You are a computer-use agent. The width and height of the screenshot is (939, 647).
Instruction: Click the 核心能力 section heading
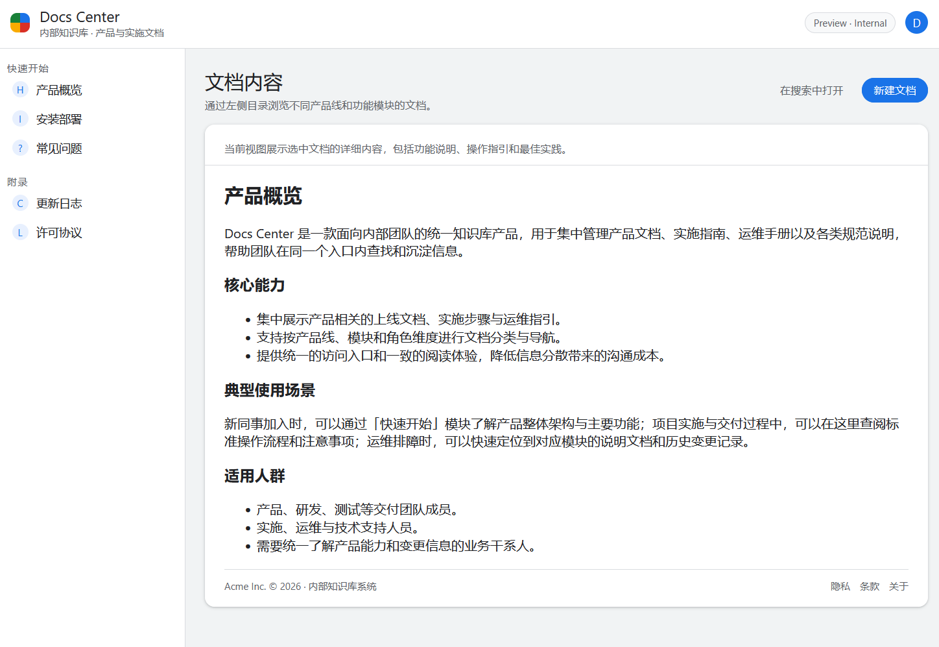pos(254,285)
